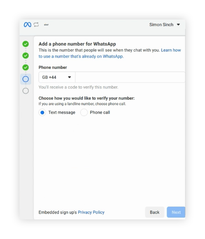Open Learn how to use existing number link
205x239 pixels.
click(x=110, y=53)
